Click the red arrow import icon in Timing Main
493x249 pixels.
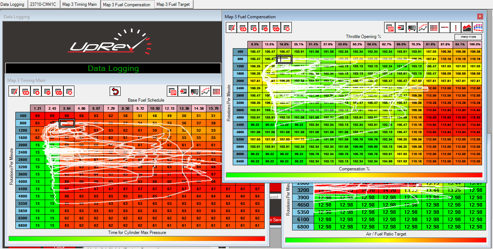(183, 91)
